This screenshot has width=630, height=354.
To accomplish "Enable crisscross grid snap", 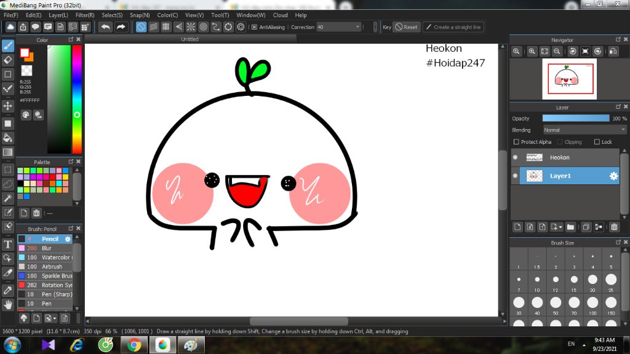I will click(166, 27).
